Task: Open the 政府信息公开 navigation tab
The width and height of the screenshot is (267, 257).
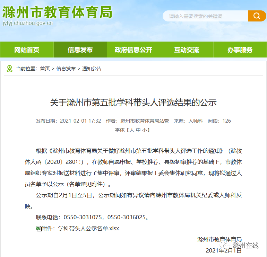Action: click(x=133, y=50)
